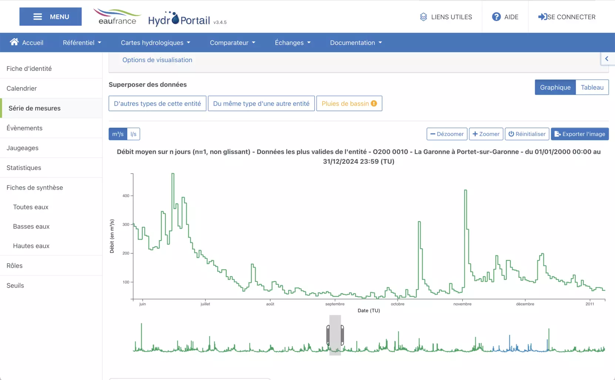Click the left handle of the timeline range selector
The height and width of the screenshot is (380, 615).
pos(328,335)
